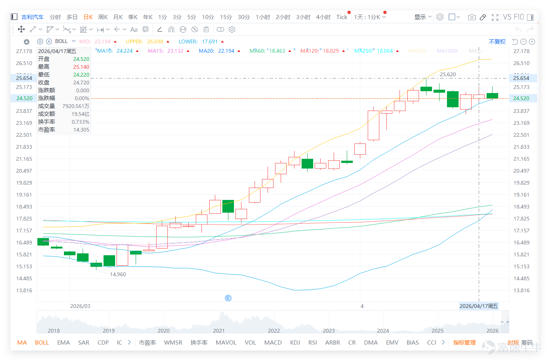Image resolution: width=549 pixels, height=361 pixels.
Task: Delete drawings with trash icon
Action: point(206,29)
